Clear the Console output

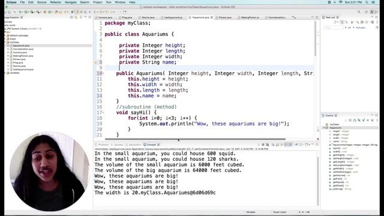(273, 145)
